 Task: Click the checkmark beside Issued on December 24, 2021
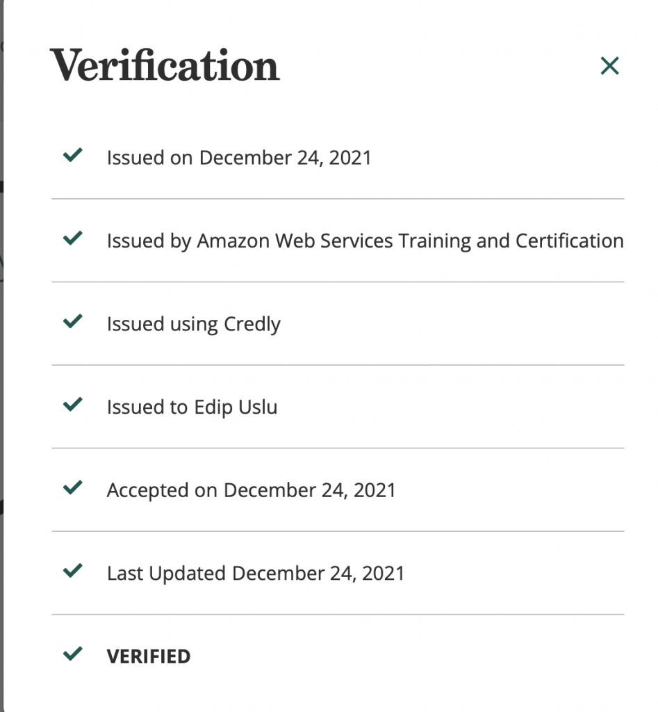tap(73, 156)
